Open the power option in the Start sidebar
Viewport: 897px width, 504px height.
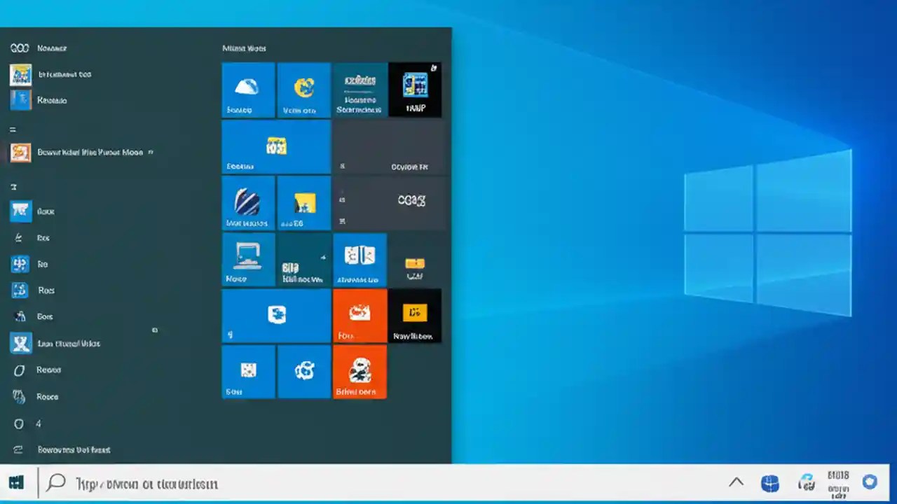pos(20,423)
